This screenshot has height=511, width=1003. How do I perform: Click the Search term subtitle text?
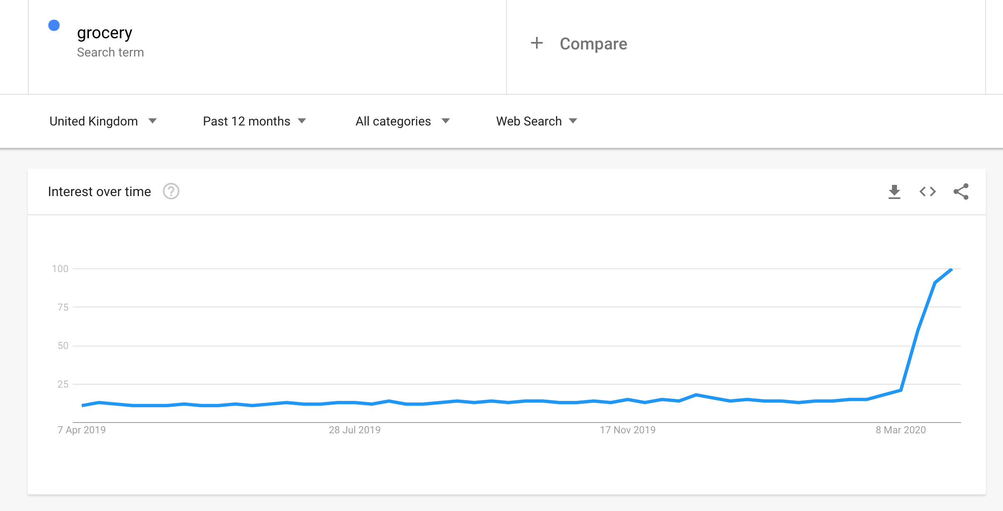point(110,52)
